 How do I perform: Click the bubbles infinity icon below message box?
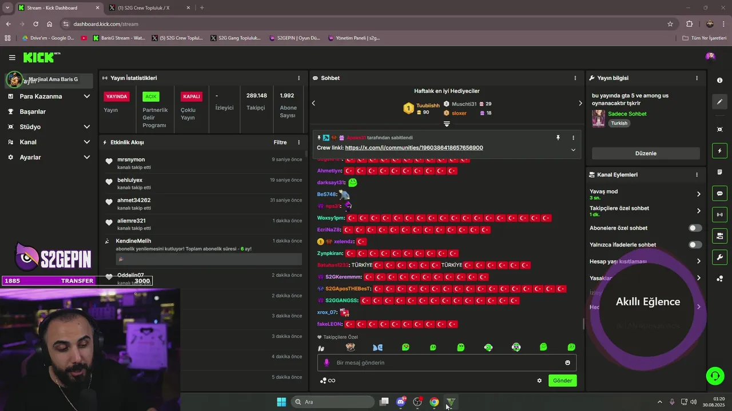328,381
